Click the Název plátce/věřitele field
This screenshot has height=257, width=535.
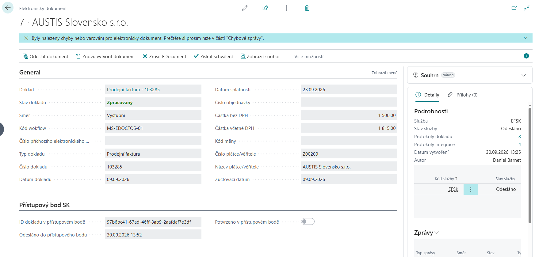tap(349, 167)
